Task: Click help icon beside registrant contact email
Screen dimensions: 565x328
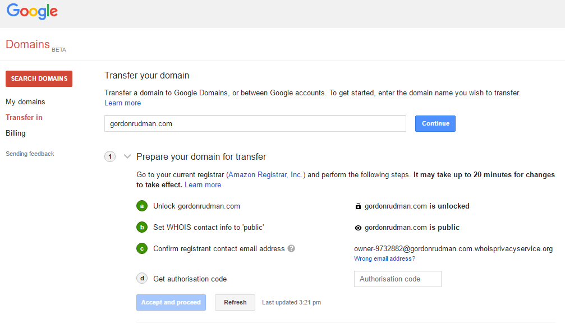Action: click(x=291, y=248)
